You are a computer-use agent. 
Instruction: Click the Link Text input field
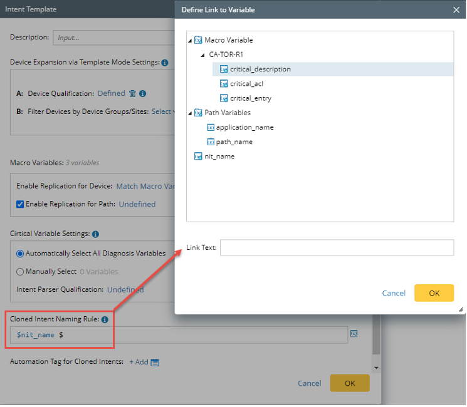337,248
